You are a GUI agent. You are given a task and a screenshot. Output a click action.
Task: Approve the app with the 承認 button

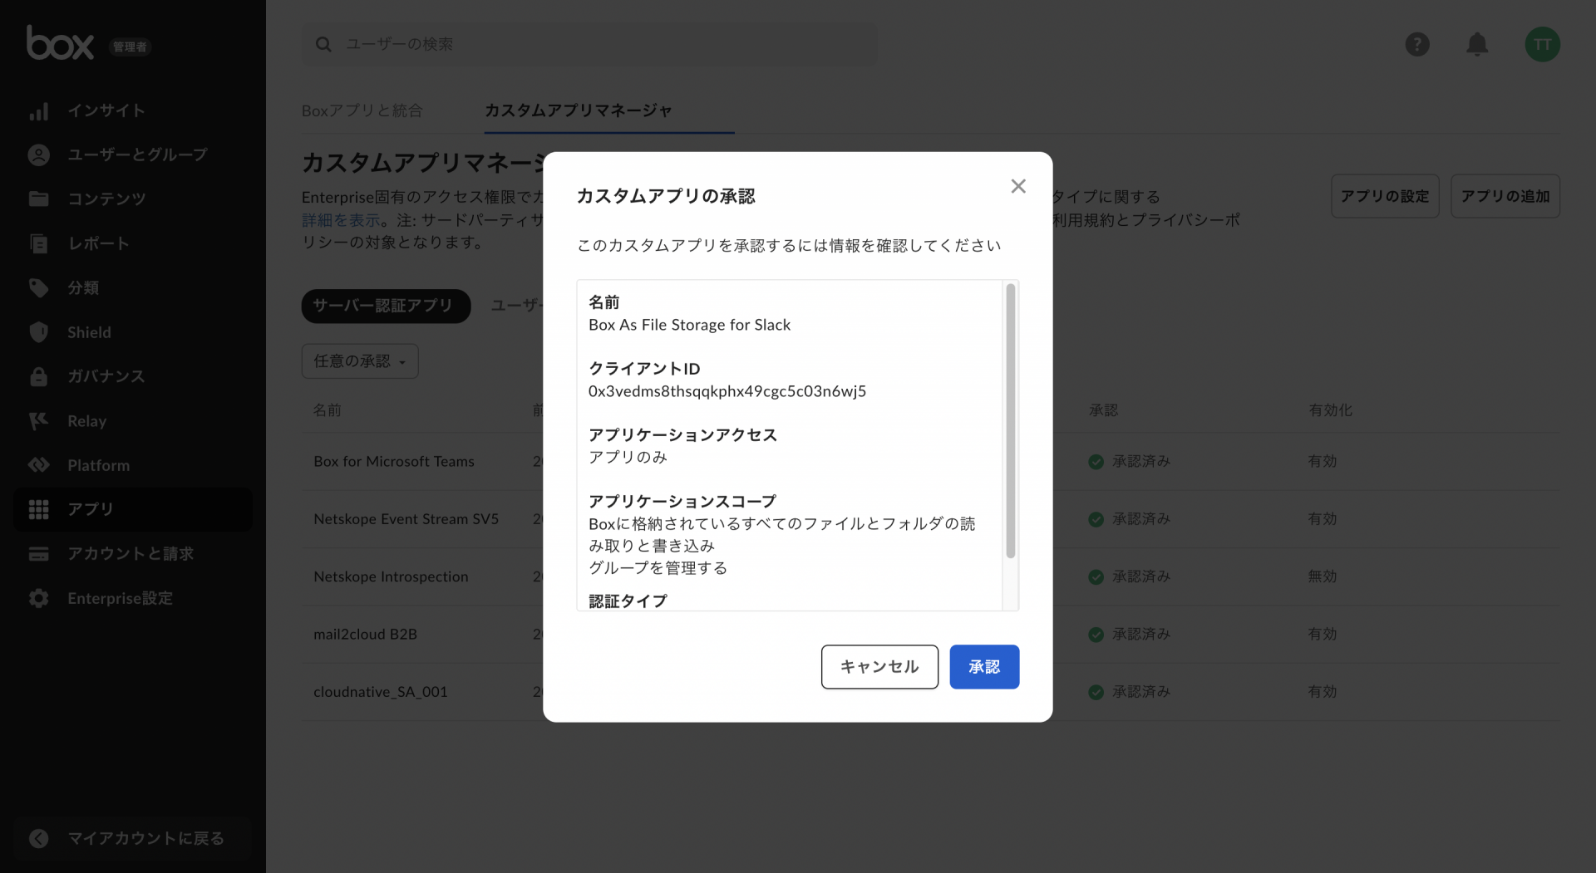point(984,666)
